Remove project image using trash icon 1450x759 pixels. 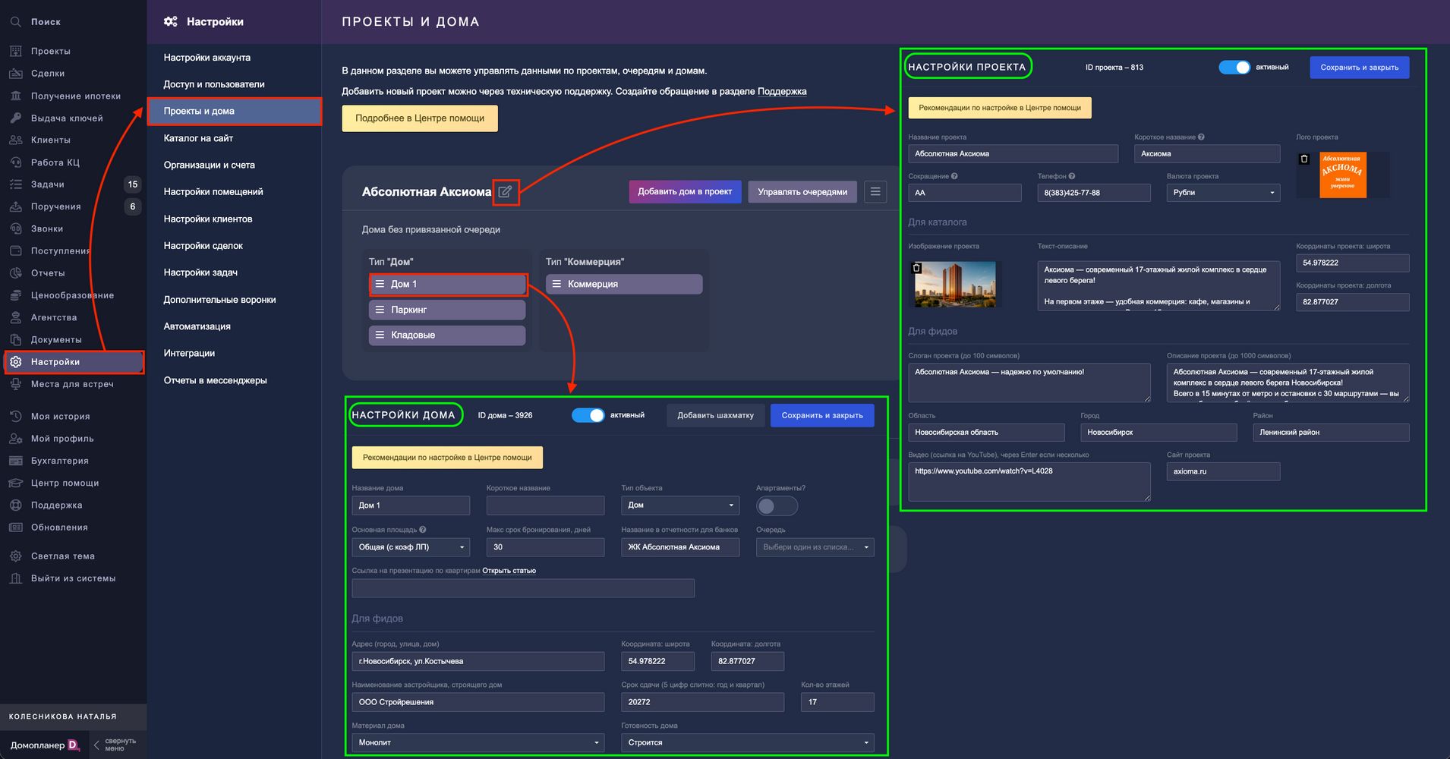click(x=916, y=268)
